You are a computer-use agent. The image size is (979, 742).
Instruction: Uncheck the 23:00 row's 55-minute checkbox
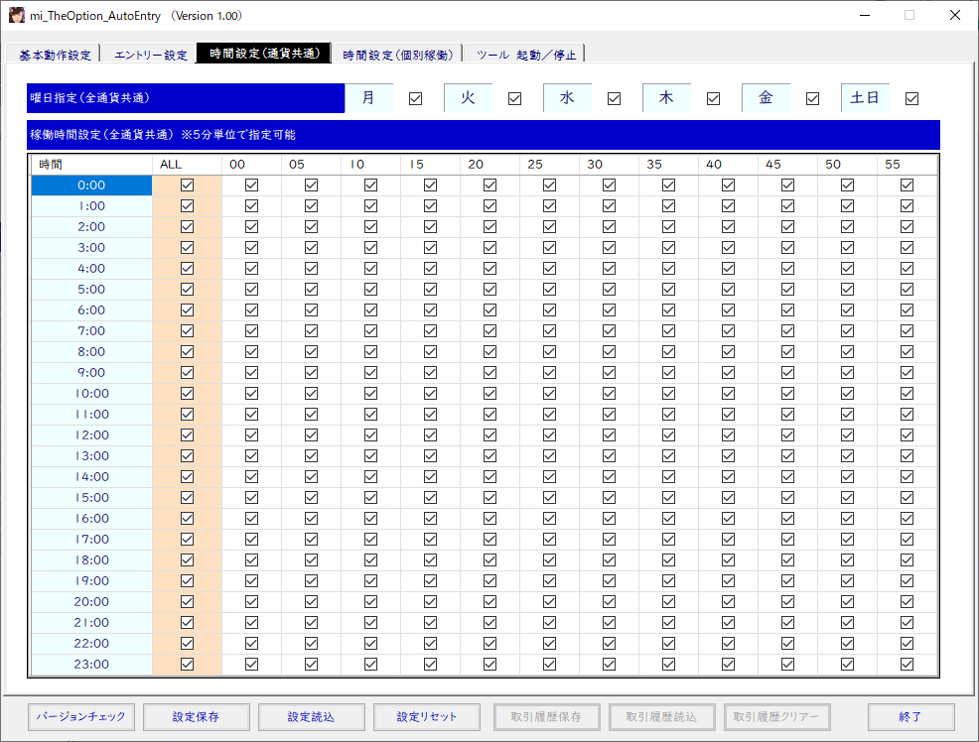(x=907, y=664)
